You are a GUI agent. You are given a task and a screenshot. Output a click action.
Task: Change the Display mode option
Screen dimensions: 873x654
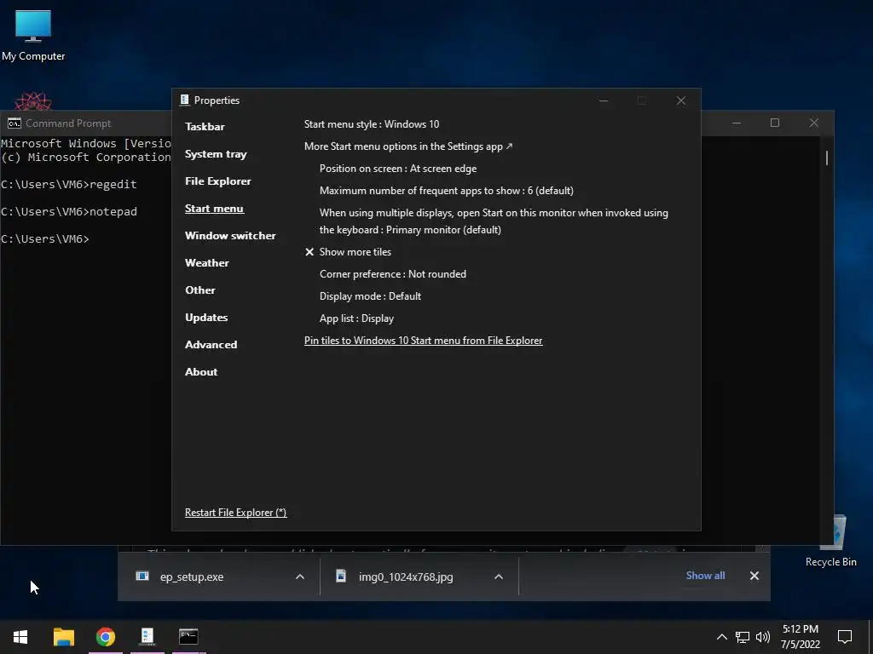[370, 296]
